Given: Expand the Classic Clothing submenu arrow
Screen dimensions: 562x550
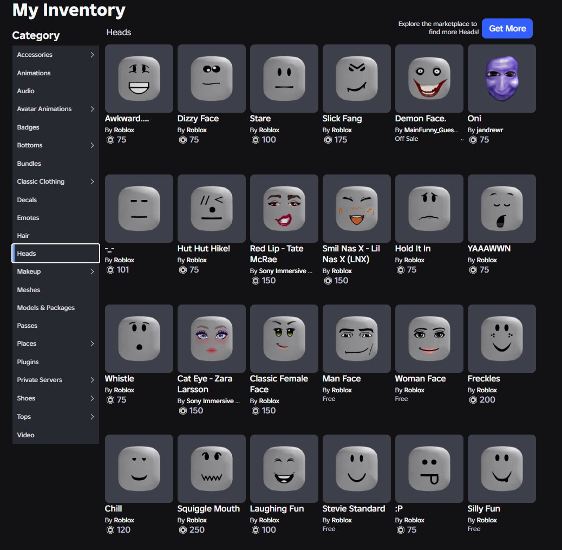Looking at the screenshot, I should point(92,182).
